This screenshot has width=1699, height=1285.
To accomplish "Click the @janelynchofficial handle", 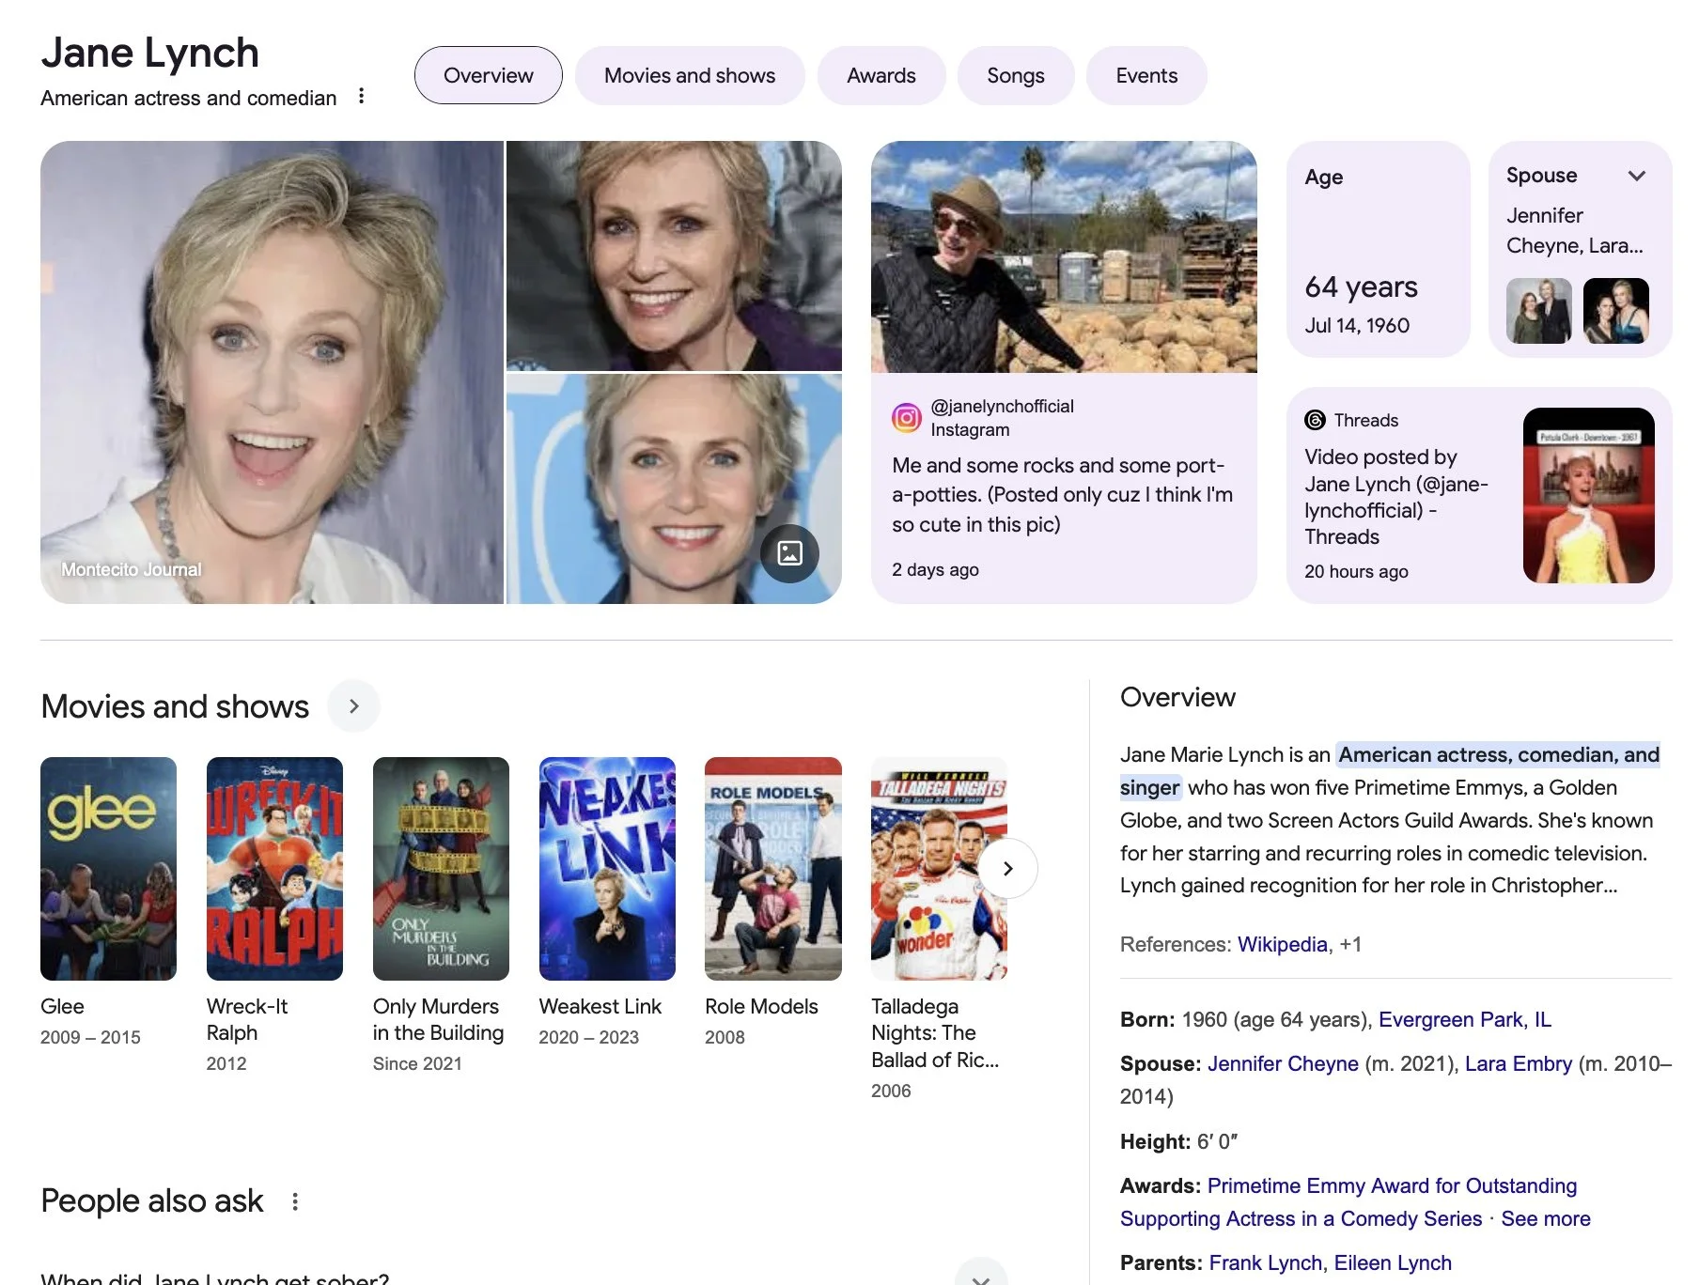I will coord(1002,406).
